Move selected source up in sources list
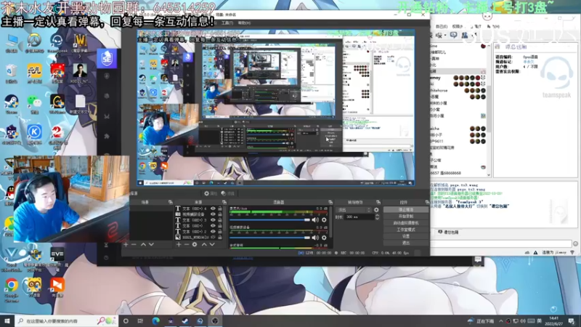 [204, 245]
